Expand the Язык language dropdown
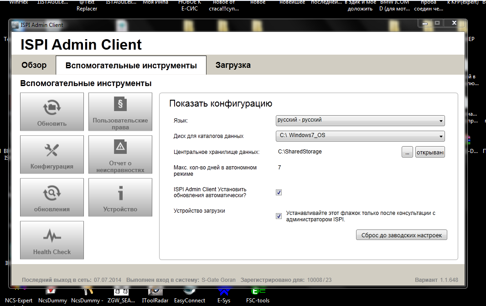The image size is (486, 306). [360, 121]
